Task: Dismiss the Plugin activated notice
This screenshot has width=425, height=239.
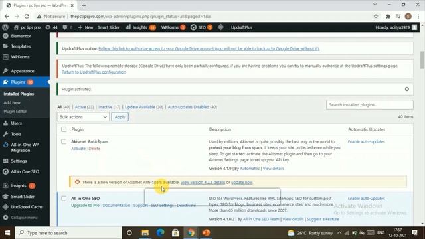Action: pos(407,89)
